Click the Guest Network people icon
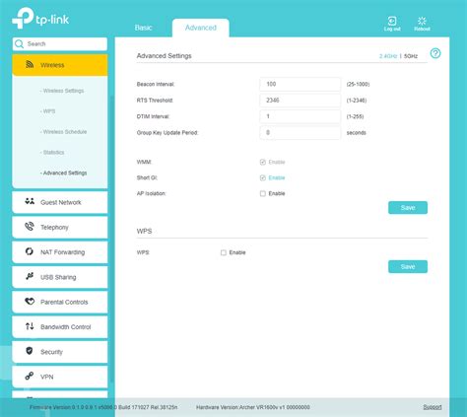 point(30,201)
